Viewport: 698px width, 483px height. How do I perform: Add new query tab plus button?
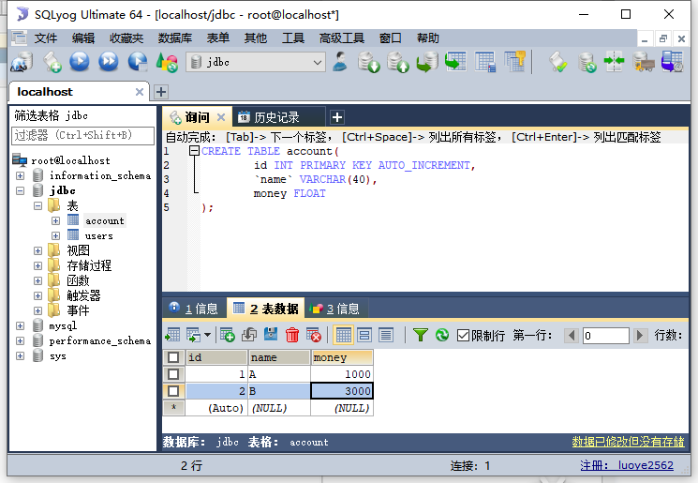(337, 117)
